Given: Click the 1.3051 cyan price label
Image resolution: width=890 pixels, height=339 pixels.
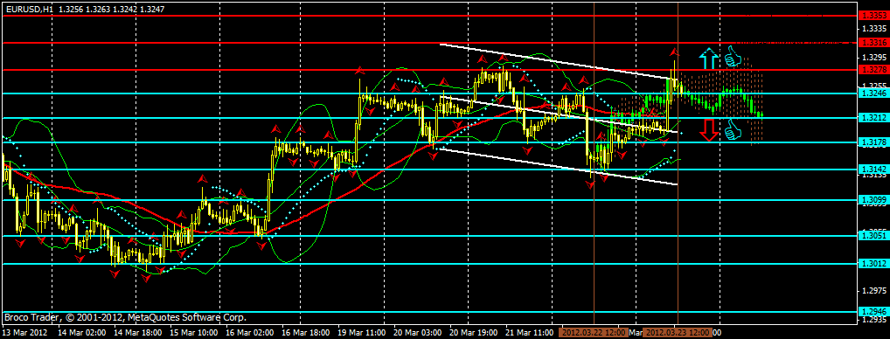Looking at the screenshot, I should pyautogui.click(x=873, y=235).
